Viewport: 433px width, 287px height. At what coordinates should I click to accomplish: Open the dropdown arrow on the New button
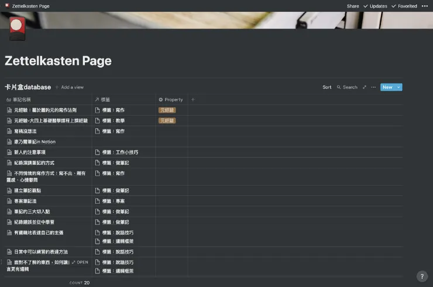(398, 87)
